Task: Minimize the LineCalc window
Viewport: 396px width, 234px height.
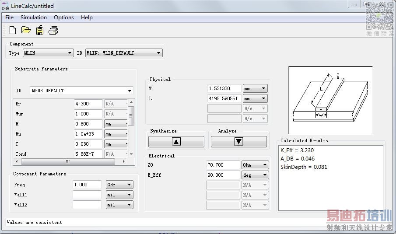Action: click(x=354, y=4)
